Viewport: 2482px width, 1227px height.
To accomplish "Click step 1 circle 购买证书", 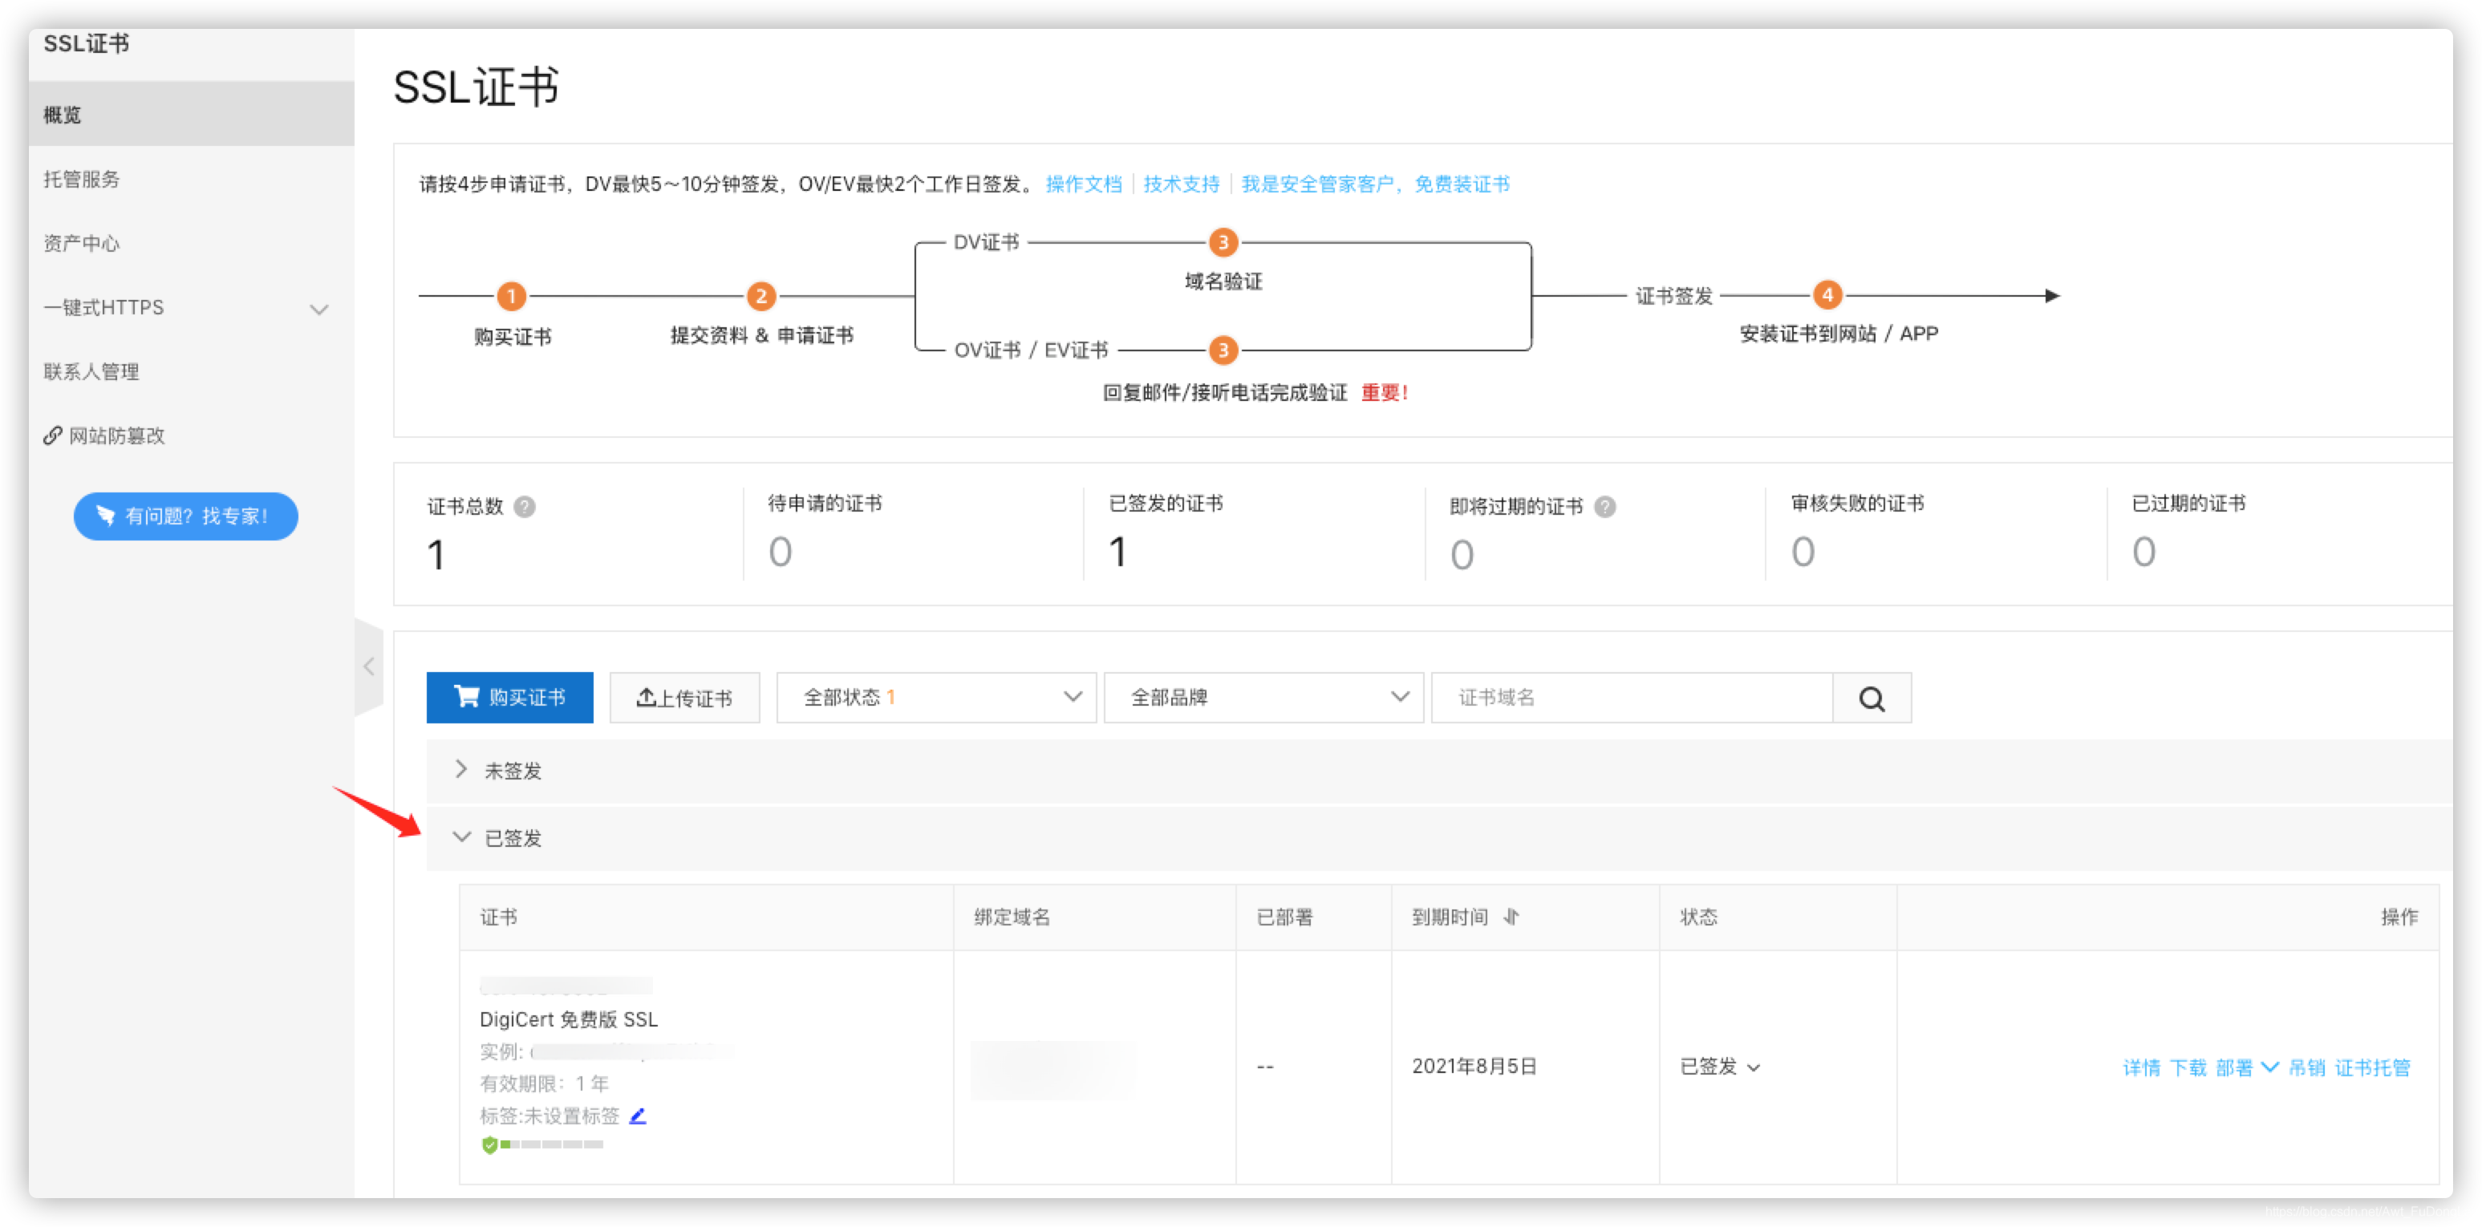I will (512, 296).
